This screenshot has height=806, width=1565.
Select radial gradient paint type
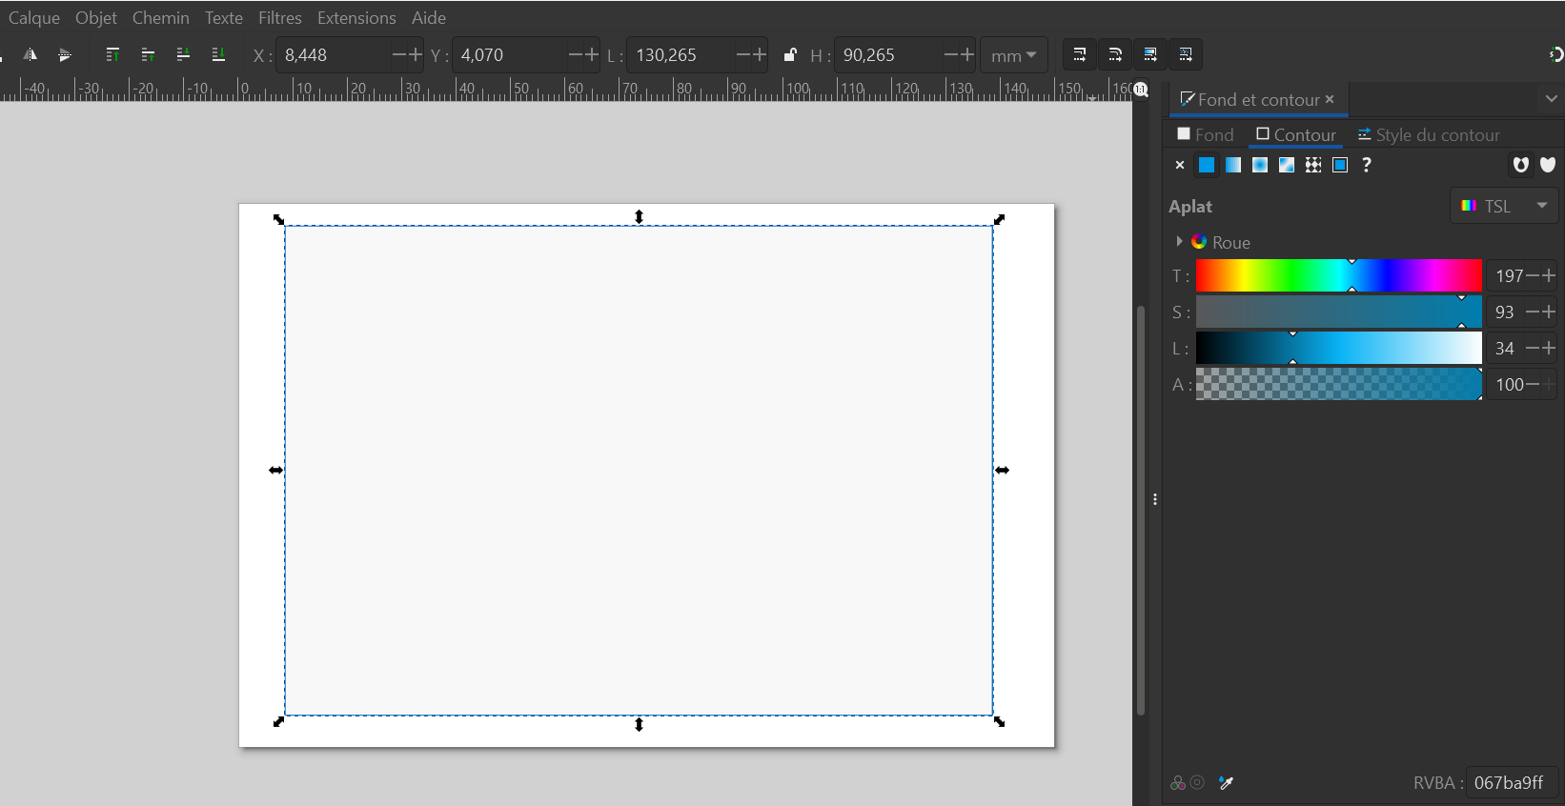(1260, 165)
